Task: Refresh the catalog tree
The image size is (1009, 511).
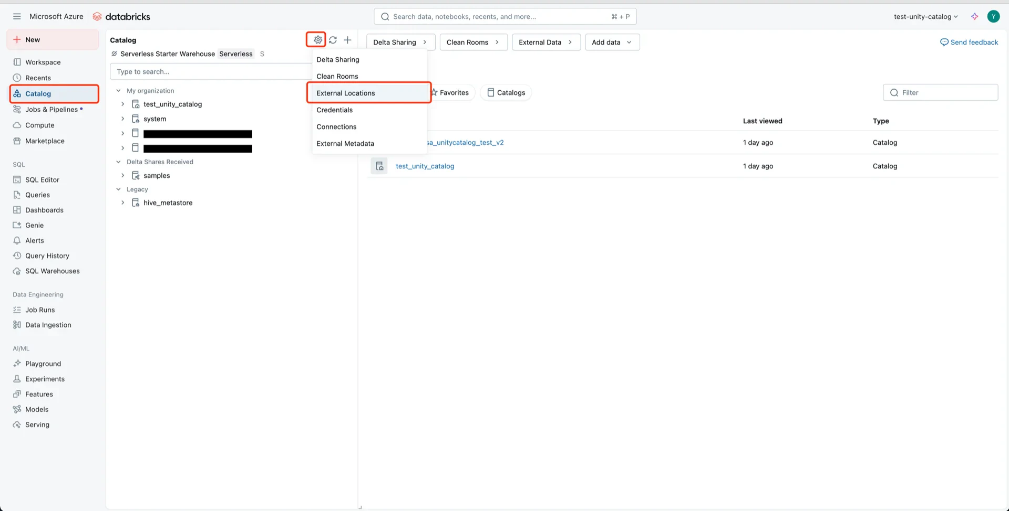Action: click(333, 40)
